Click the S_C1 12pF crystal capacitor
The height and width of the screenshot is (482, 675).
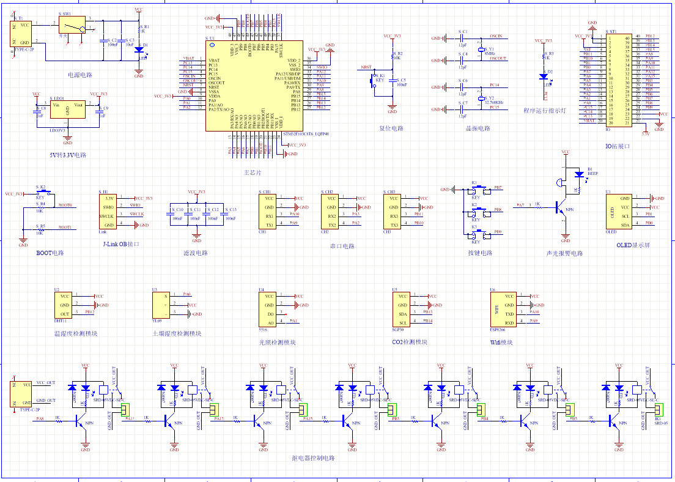point(462,39)
